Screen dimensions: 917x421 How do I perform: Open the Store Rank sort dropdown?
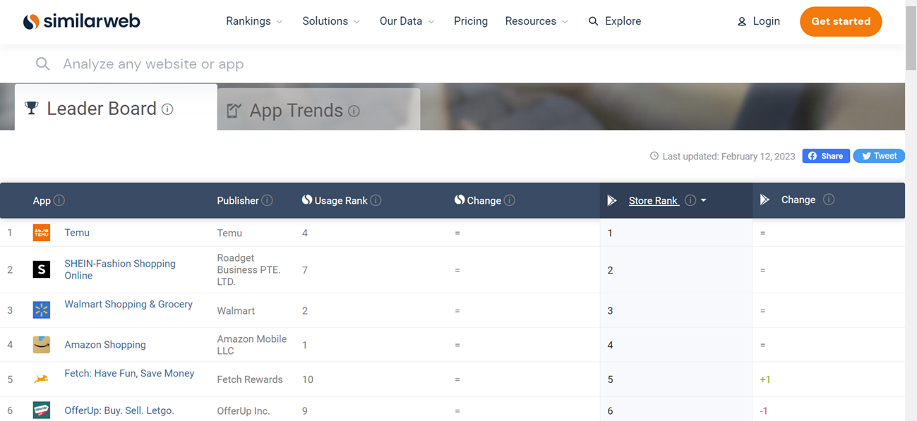pyautogui.click(x=703, y=200)
